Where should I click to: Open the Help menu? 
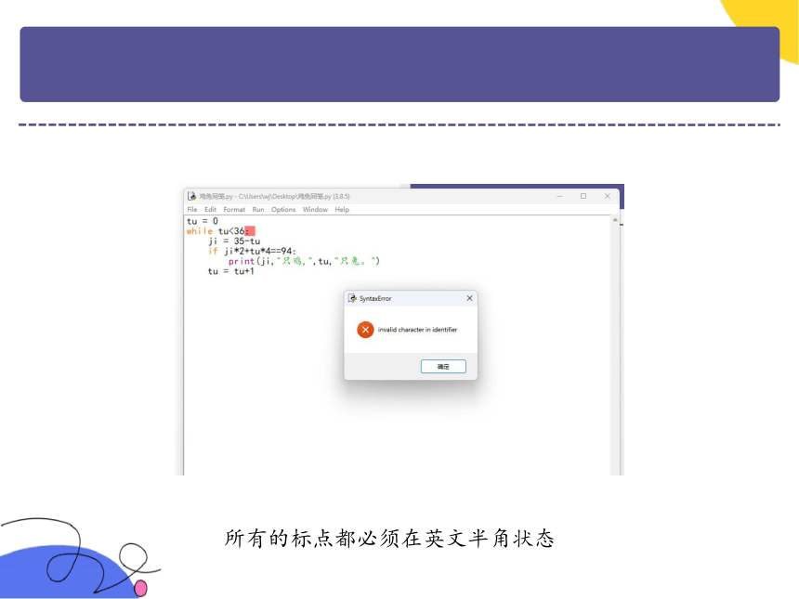pyautogui.click(x=342, y=209)
